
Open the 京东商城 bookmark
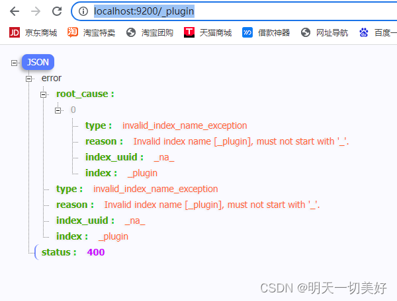click(41, 33)
